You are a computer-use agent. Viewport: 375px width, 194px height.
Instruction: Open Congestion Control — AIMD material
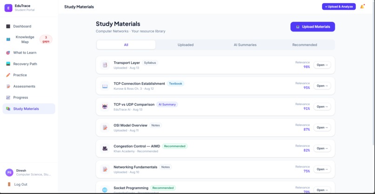(322, 148)
